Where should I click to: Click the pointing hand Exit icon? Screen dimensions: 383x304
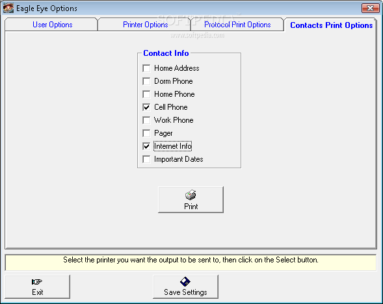coord(37,282)
